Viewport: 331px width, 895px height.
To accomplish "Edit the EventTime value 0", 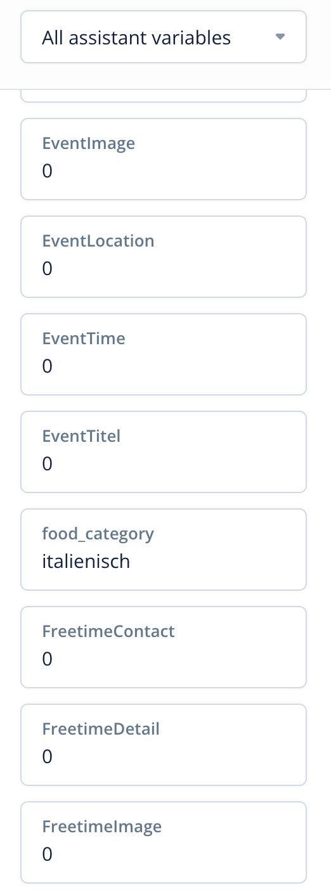I will pos(48,366).
